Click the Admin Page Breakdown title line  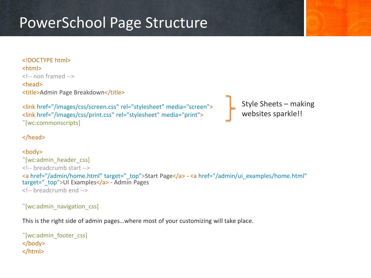click(x=73, y=92)
